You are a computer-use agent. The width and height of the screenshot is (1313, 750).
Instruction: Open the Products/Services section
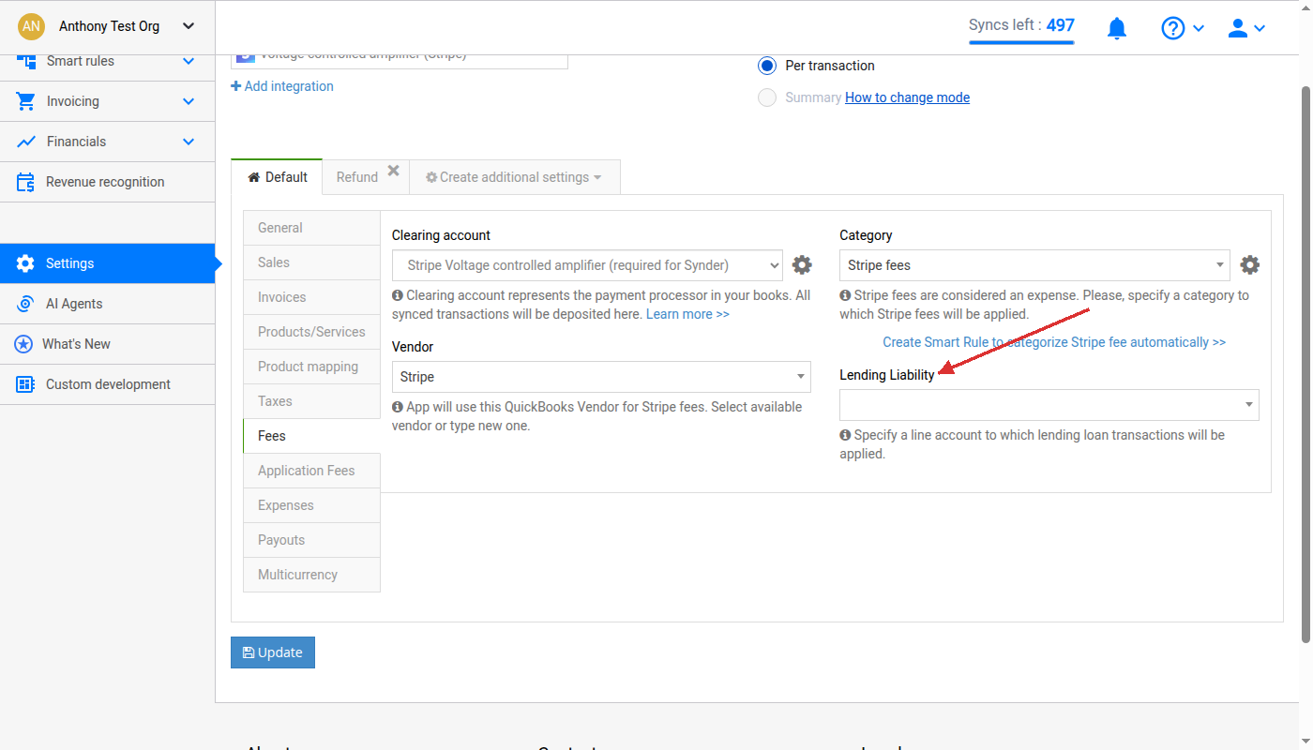pyautogui.click(x=311, y=332)
